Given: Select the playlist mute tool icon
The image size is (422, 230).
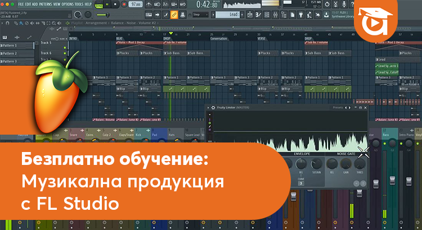Looking at the screenshot, I should pyautogui.click(x=32, y=23).
